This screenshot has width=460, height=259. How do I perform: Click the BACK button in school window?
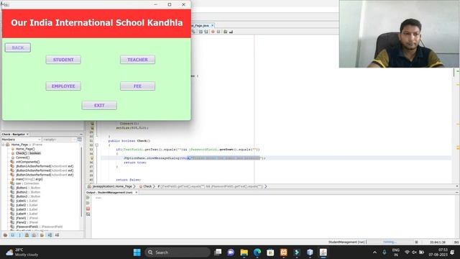17,47
